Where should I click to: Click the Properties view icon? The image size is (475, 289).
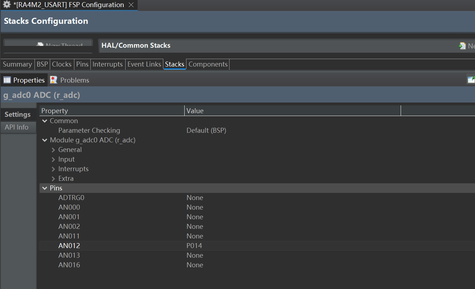[x=7, y=80]
